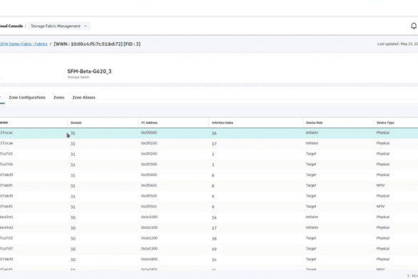This screenshot has height=279, width=418.
Task: Click WWN cell ending 7c:a7:03
Action: [x=6, y=238]
